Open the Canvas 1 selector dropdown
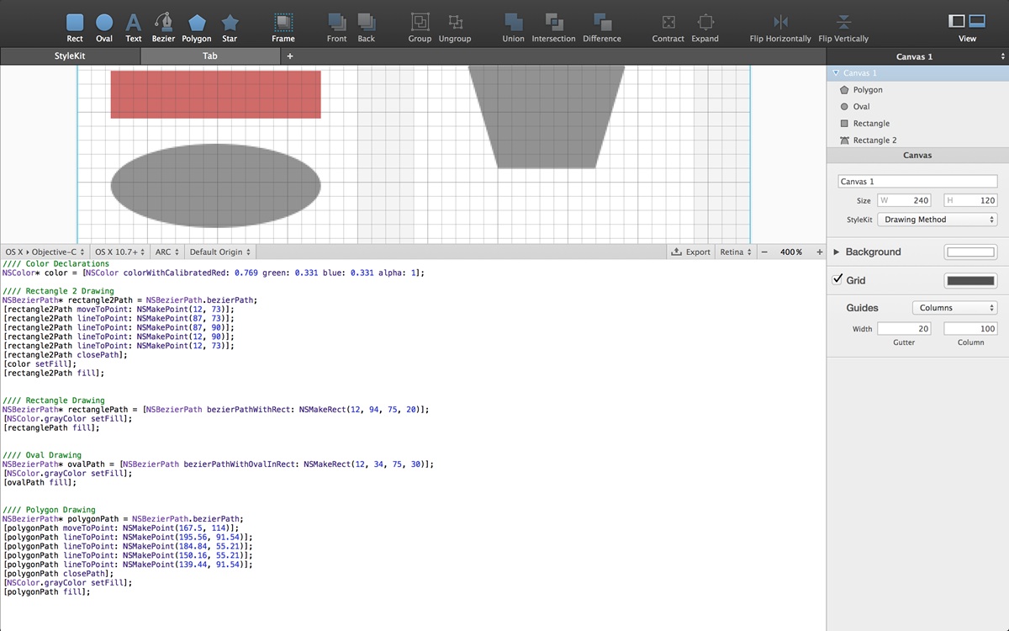Viewport: 1009px width, 631px height. pyautogui.click(x=917, y=56)
